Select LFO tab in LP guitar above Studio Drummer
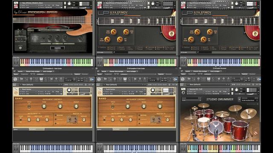273x153 pixels. point(256,49)
